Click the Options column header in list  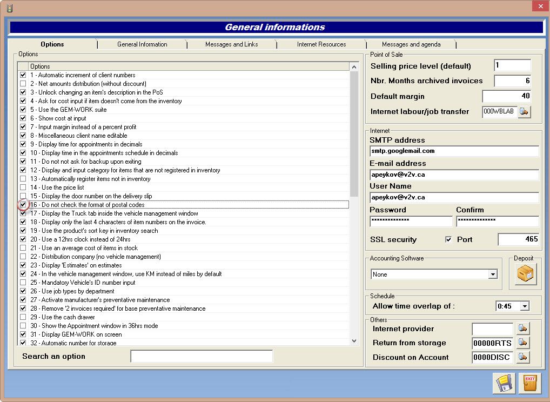189,66
